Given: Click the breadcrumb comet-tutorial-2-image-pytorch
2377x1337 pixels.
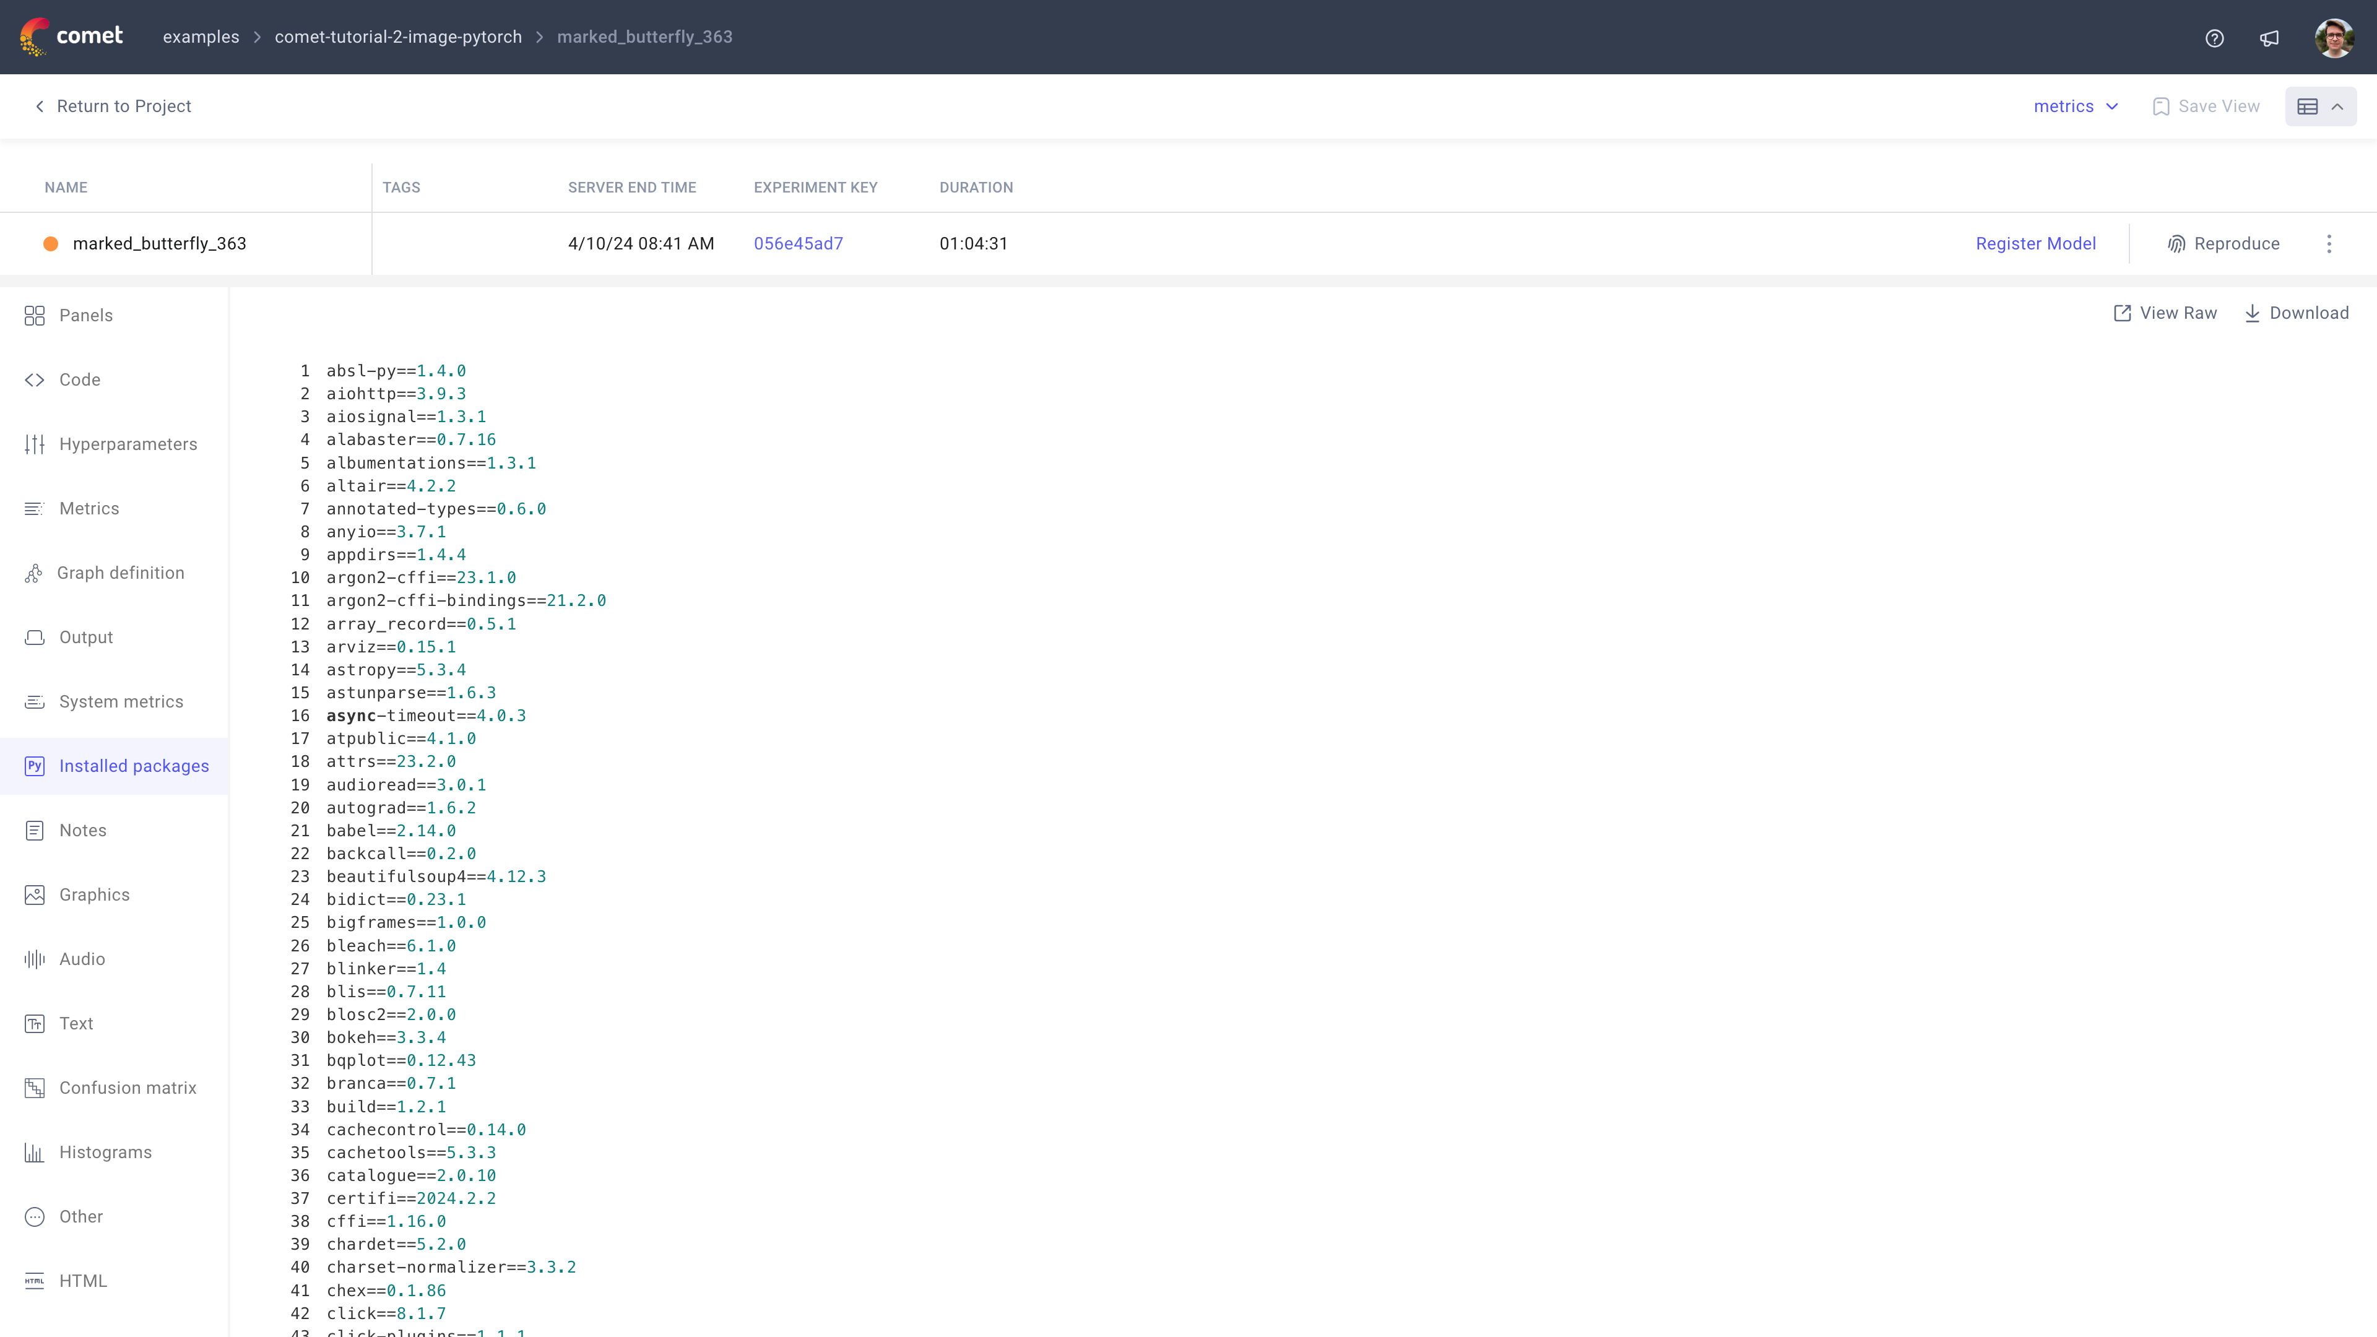Looking at the screenshot, I should [397, 37].
